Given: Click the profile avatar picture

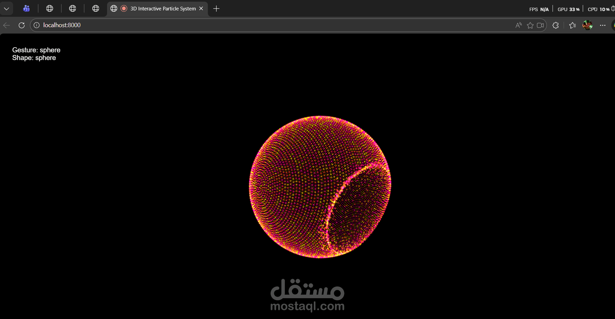Looking at the screenshot, I should pos(588,25).
